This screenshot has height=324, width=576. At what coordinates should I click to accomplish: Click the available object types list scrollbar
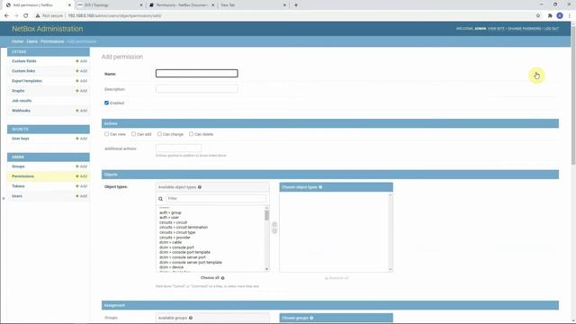266,215
